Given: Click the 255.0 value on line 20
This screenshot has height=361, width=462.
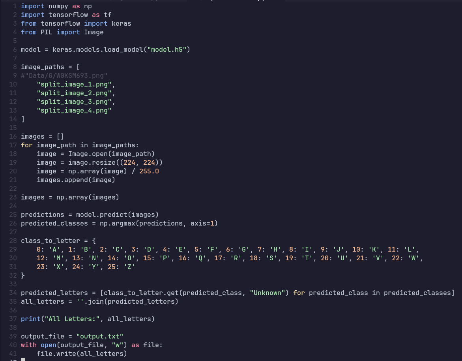Looking at the screenshot, I should pos(149,171).
